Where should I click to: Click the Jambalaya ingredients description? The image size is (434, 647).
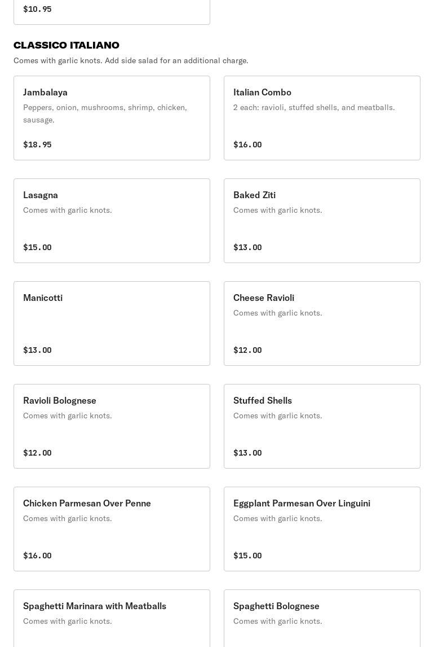105,113
